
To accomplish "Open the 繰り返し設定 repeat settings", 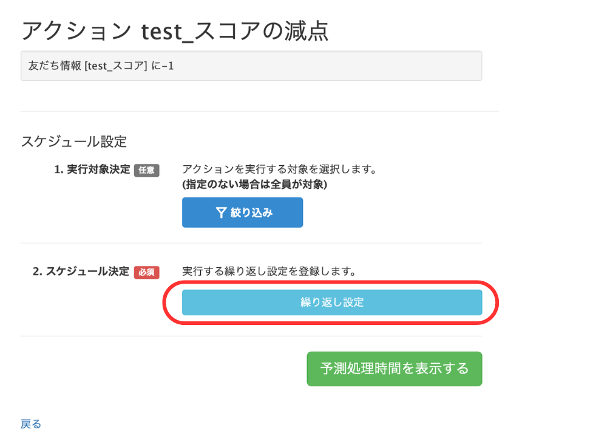I will point(332,302).
